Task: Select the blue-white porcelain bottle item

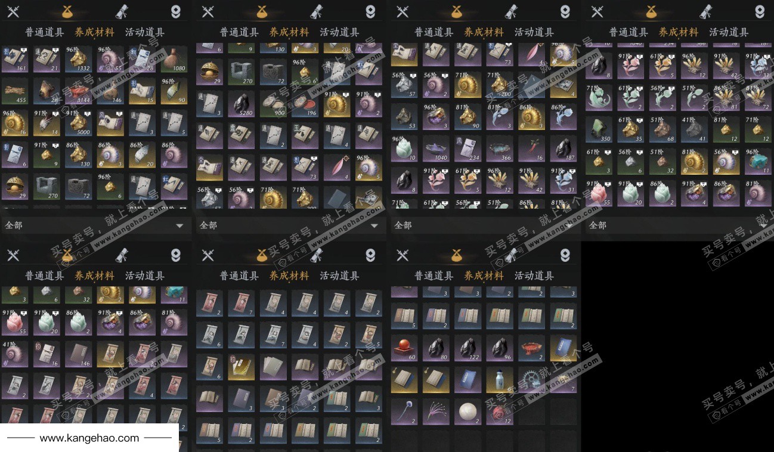Action: [x=500, y=380]
